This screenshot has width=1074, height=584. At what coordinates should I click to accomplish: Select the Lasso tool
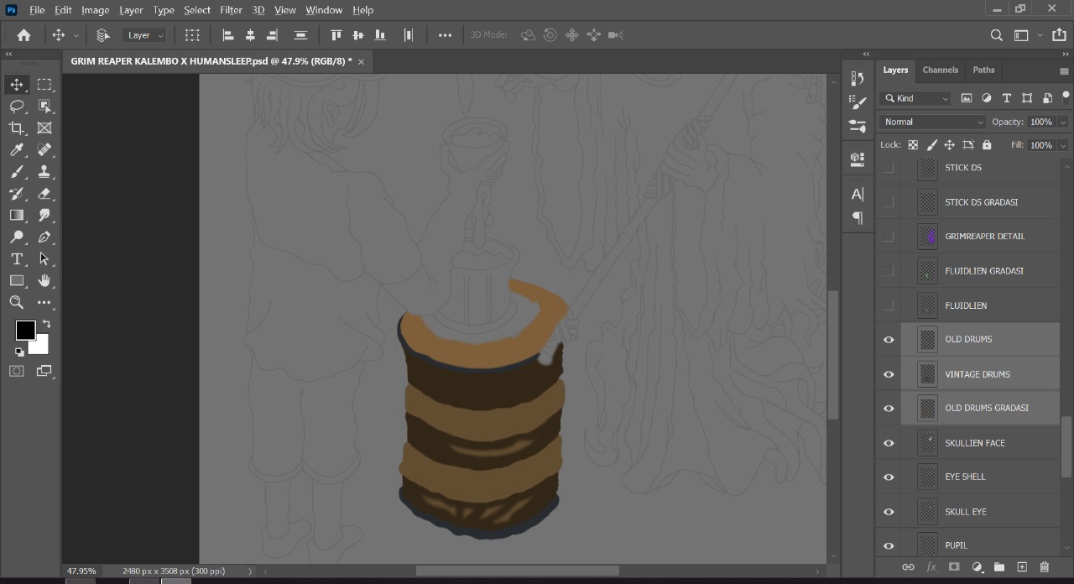(17, 107)
